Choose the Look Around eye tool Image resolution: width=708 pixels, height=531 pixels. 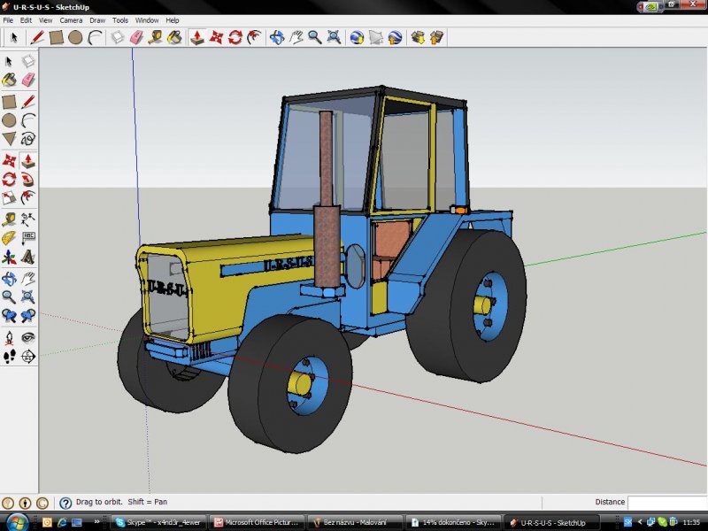(27, 337)
